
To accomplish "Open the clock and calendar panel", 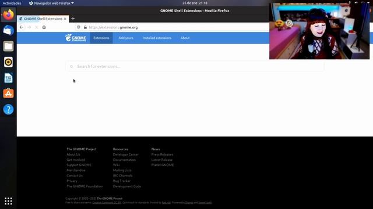I will 195,3.
